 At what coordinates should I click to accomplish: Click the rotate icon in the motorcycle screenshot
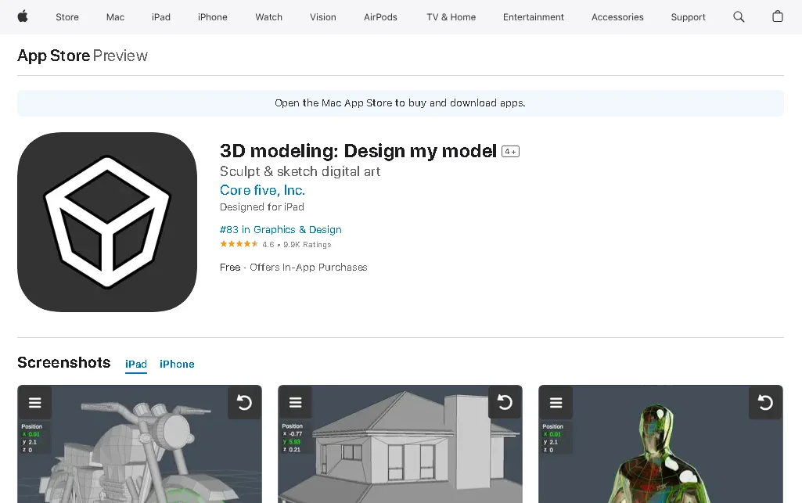pos(243,402)
